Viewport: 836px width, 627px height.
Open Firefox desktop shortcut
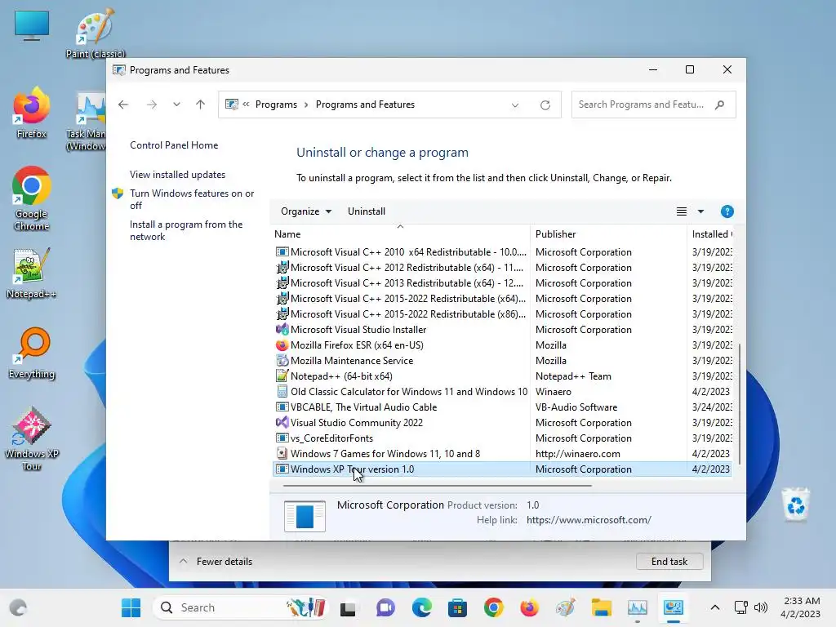pos(31,113)
